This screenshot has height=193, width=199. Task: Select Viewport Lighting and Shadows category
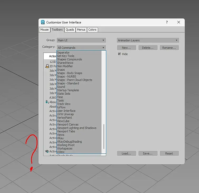click(x=79, y=128)
